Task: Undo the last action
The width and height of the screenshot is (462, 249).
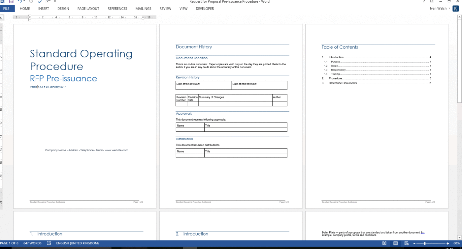Action: pyautogui.click(x=20, y=2)
